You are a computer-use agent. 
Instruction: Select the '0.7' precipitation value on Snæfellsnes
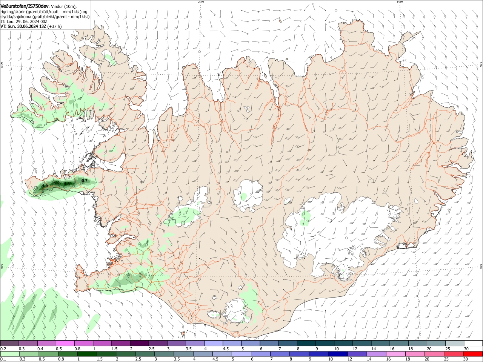click(85, 181)
